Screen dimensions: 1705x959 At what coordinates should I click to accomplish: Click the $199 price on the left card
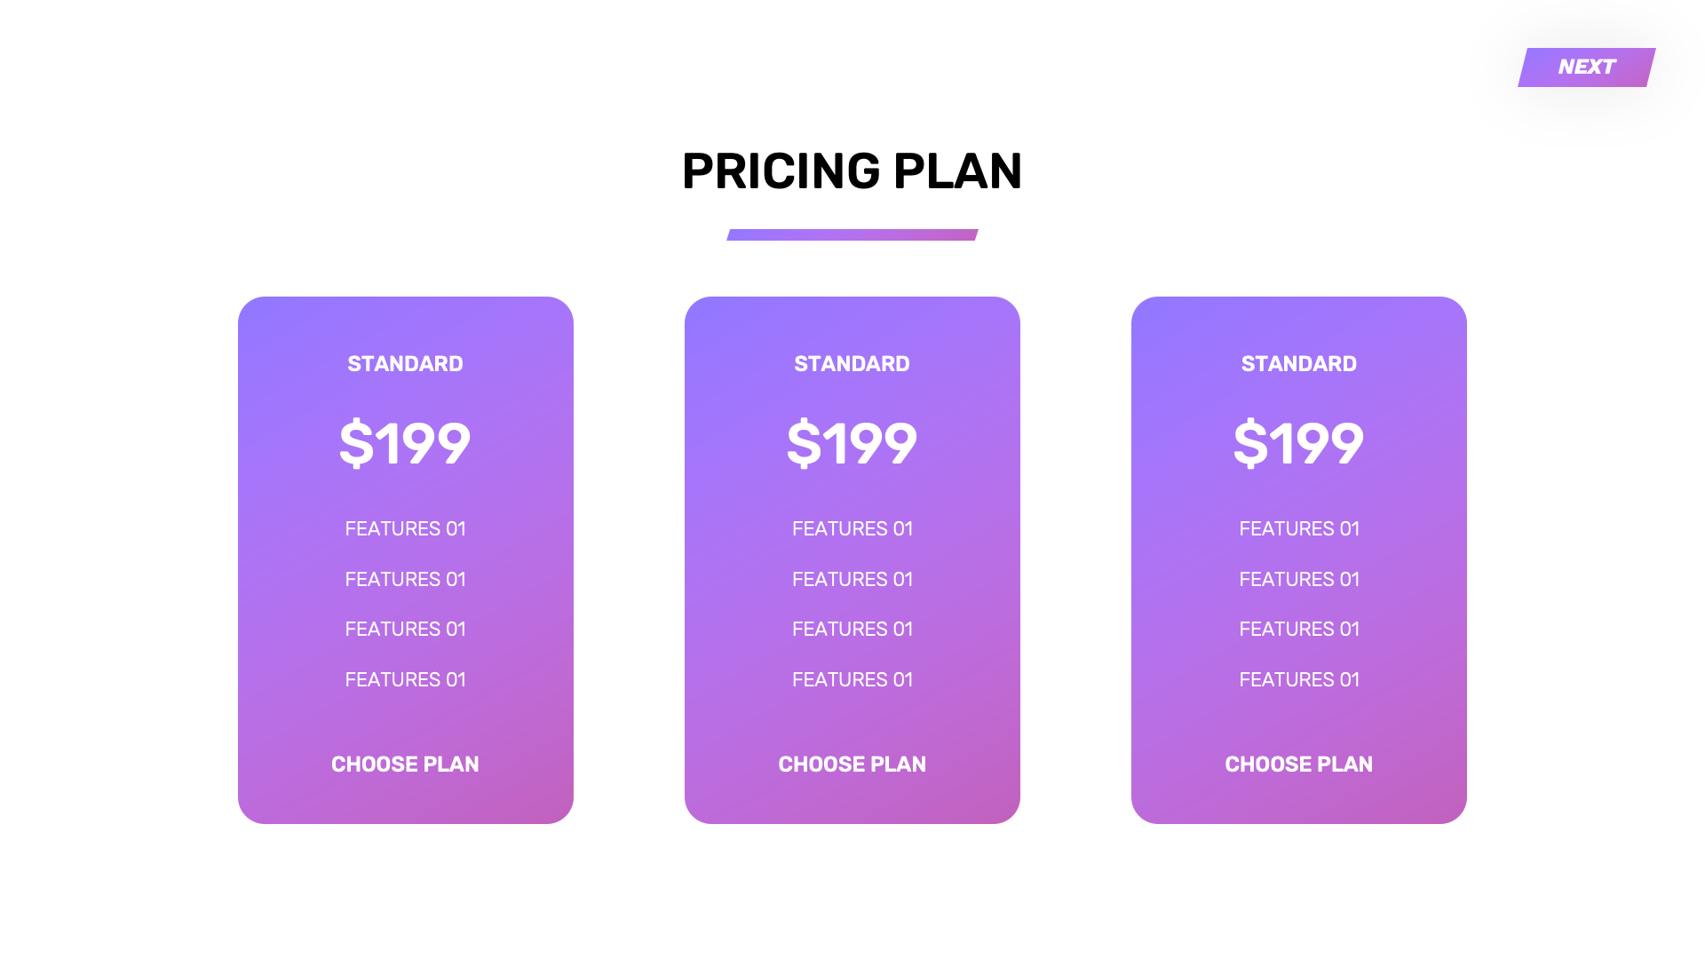pyautogui.click(x=405, y=443)
